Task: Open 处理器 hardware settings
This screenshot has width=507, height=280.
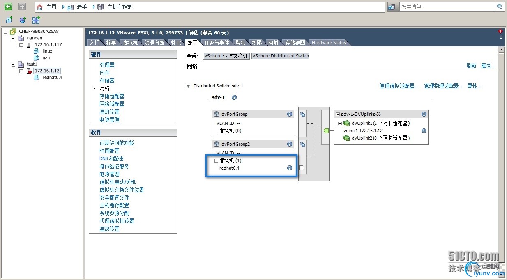Action: (x=107, y=65)
